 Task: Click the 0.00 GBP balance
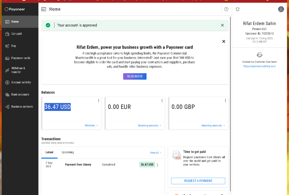click(x=183, y=107)
